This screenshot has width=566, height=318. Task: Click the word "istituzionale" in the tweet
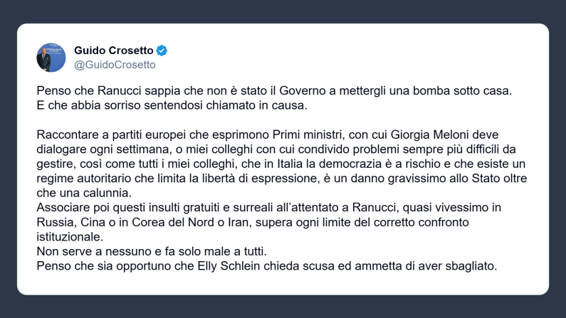pos(70,235)
